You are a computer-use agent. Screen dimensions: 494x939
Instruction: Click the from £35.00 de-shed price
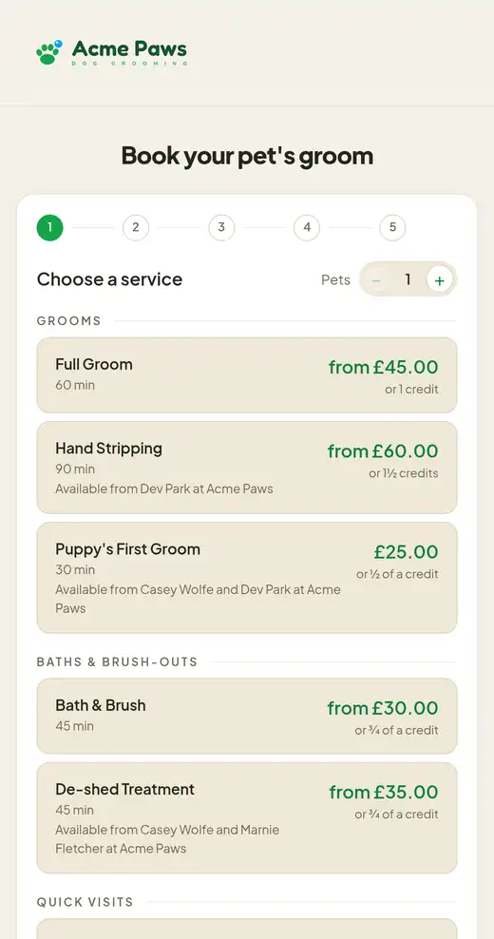(x=384, y=793)
